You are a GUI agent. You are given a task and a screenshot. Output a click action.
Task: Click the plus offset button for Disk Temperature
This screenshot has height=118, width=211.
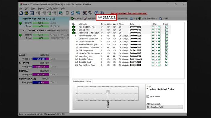click(x=159, y=50)
